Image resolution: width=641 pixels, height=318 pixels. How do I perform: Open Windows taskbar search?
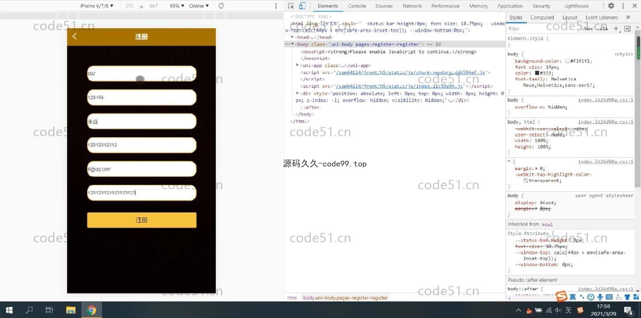(29, 310)
